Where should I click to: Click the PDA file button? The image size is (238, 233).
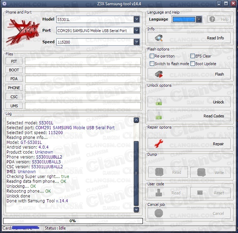[x=14, y=79]
